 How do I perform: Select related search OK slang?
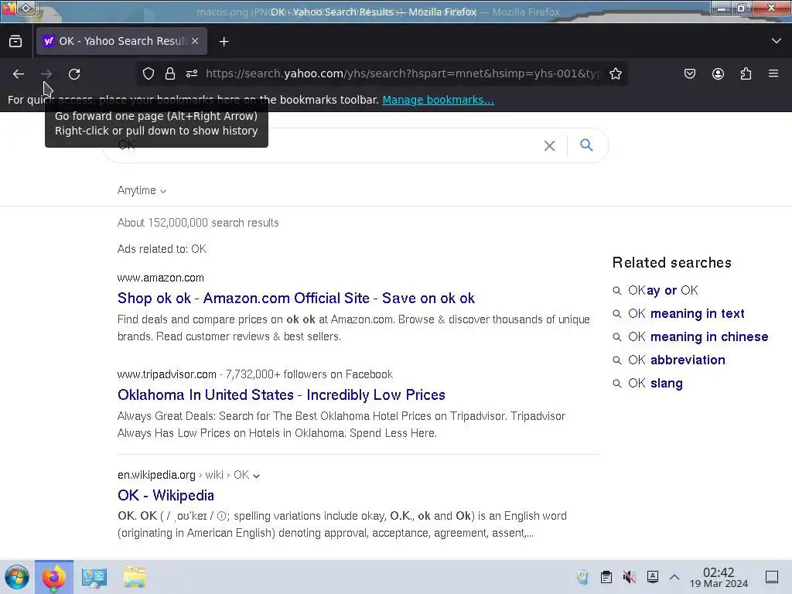click(655, 384)
